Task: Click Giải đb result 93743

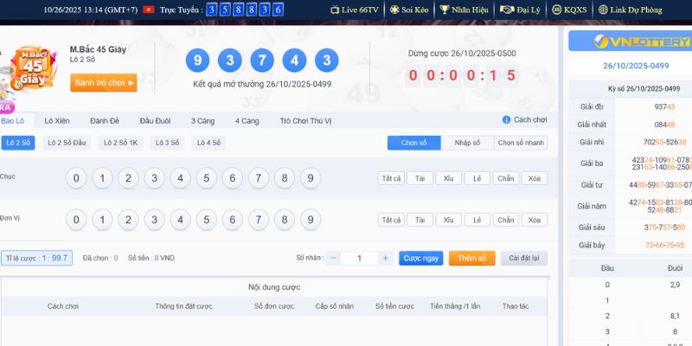Action: pos(664,106)
